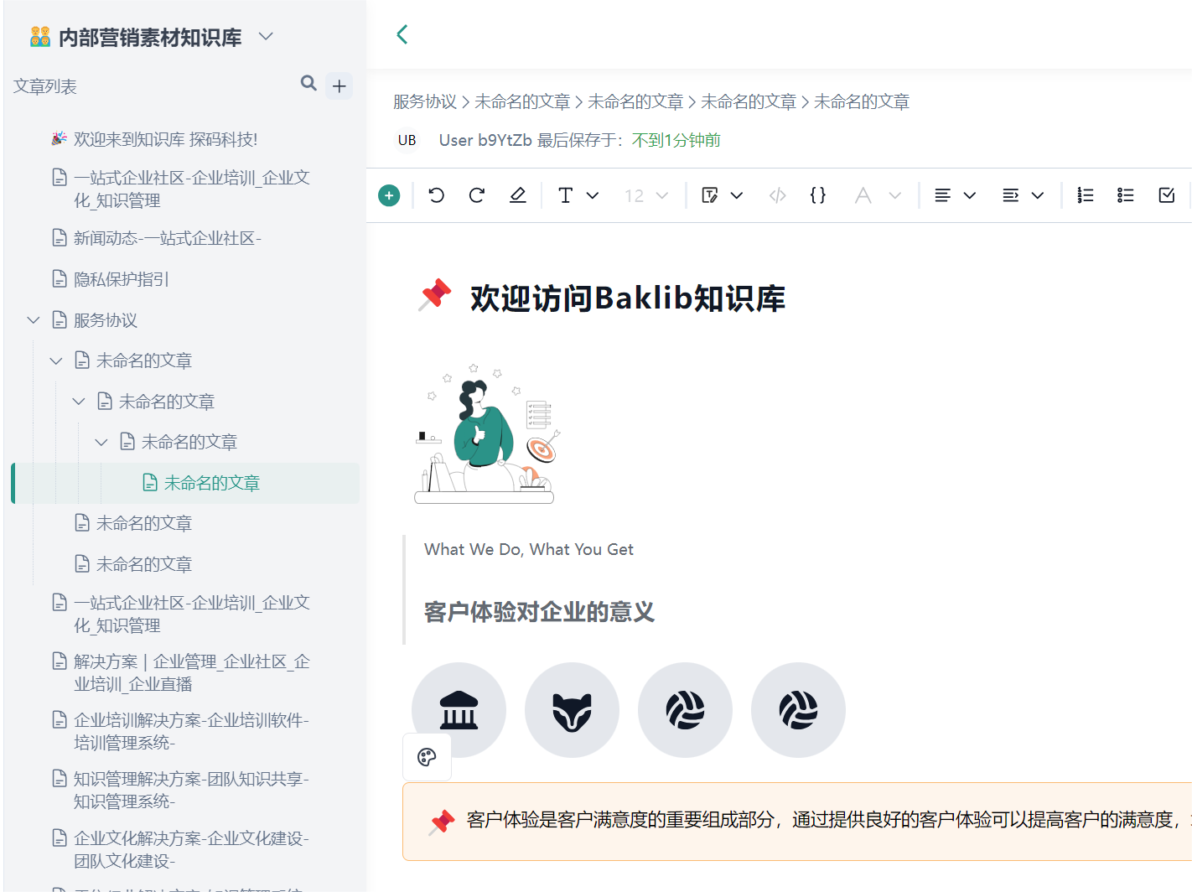Open the text alignment dropdown
Viewport: 1192px width, 892px height.
coord(955,195)
